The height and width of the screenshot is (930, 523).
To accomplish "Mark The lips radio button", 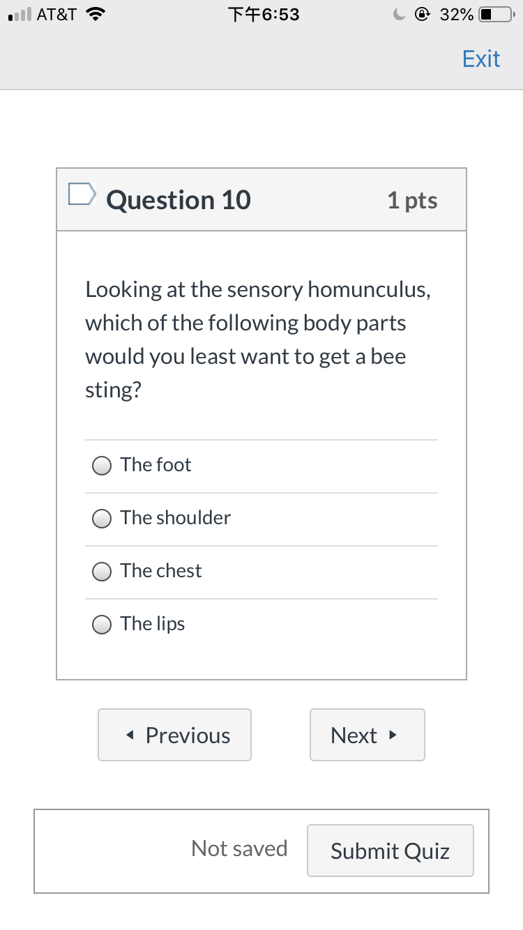I will (102, 625).
